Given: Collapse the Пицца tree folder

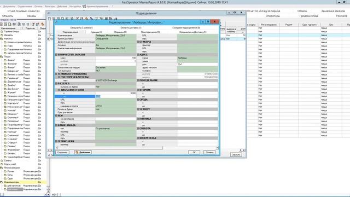Looking at the screenshot, I should click(2, 56).
